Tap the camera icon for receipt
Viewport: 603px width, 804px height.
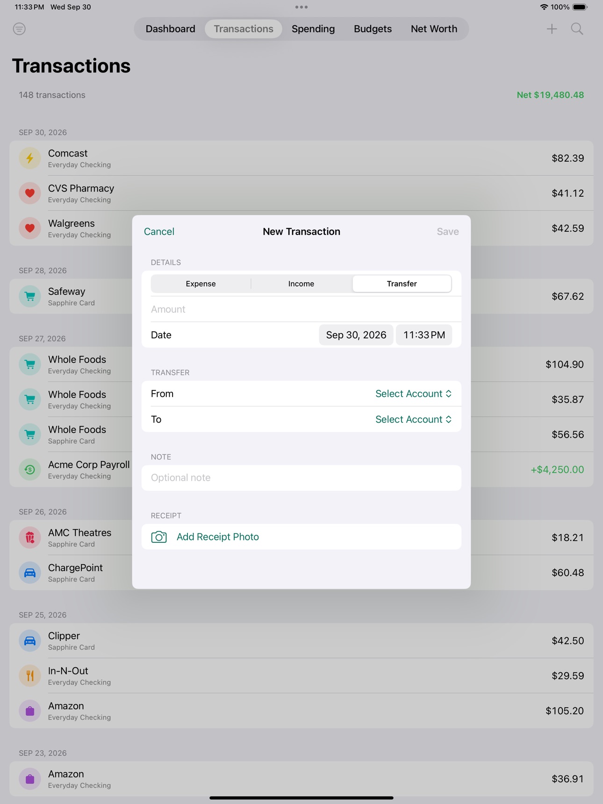(x=159, y=537)
